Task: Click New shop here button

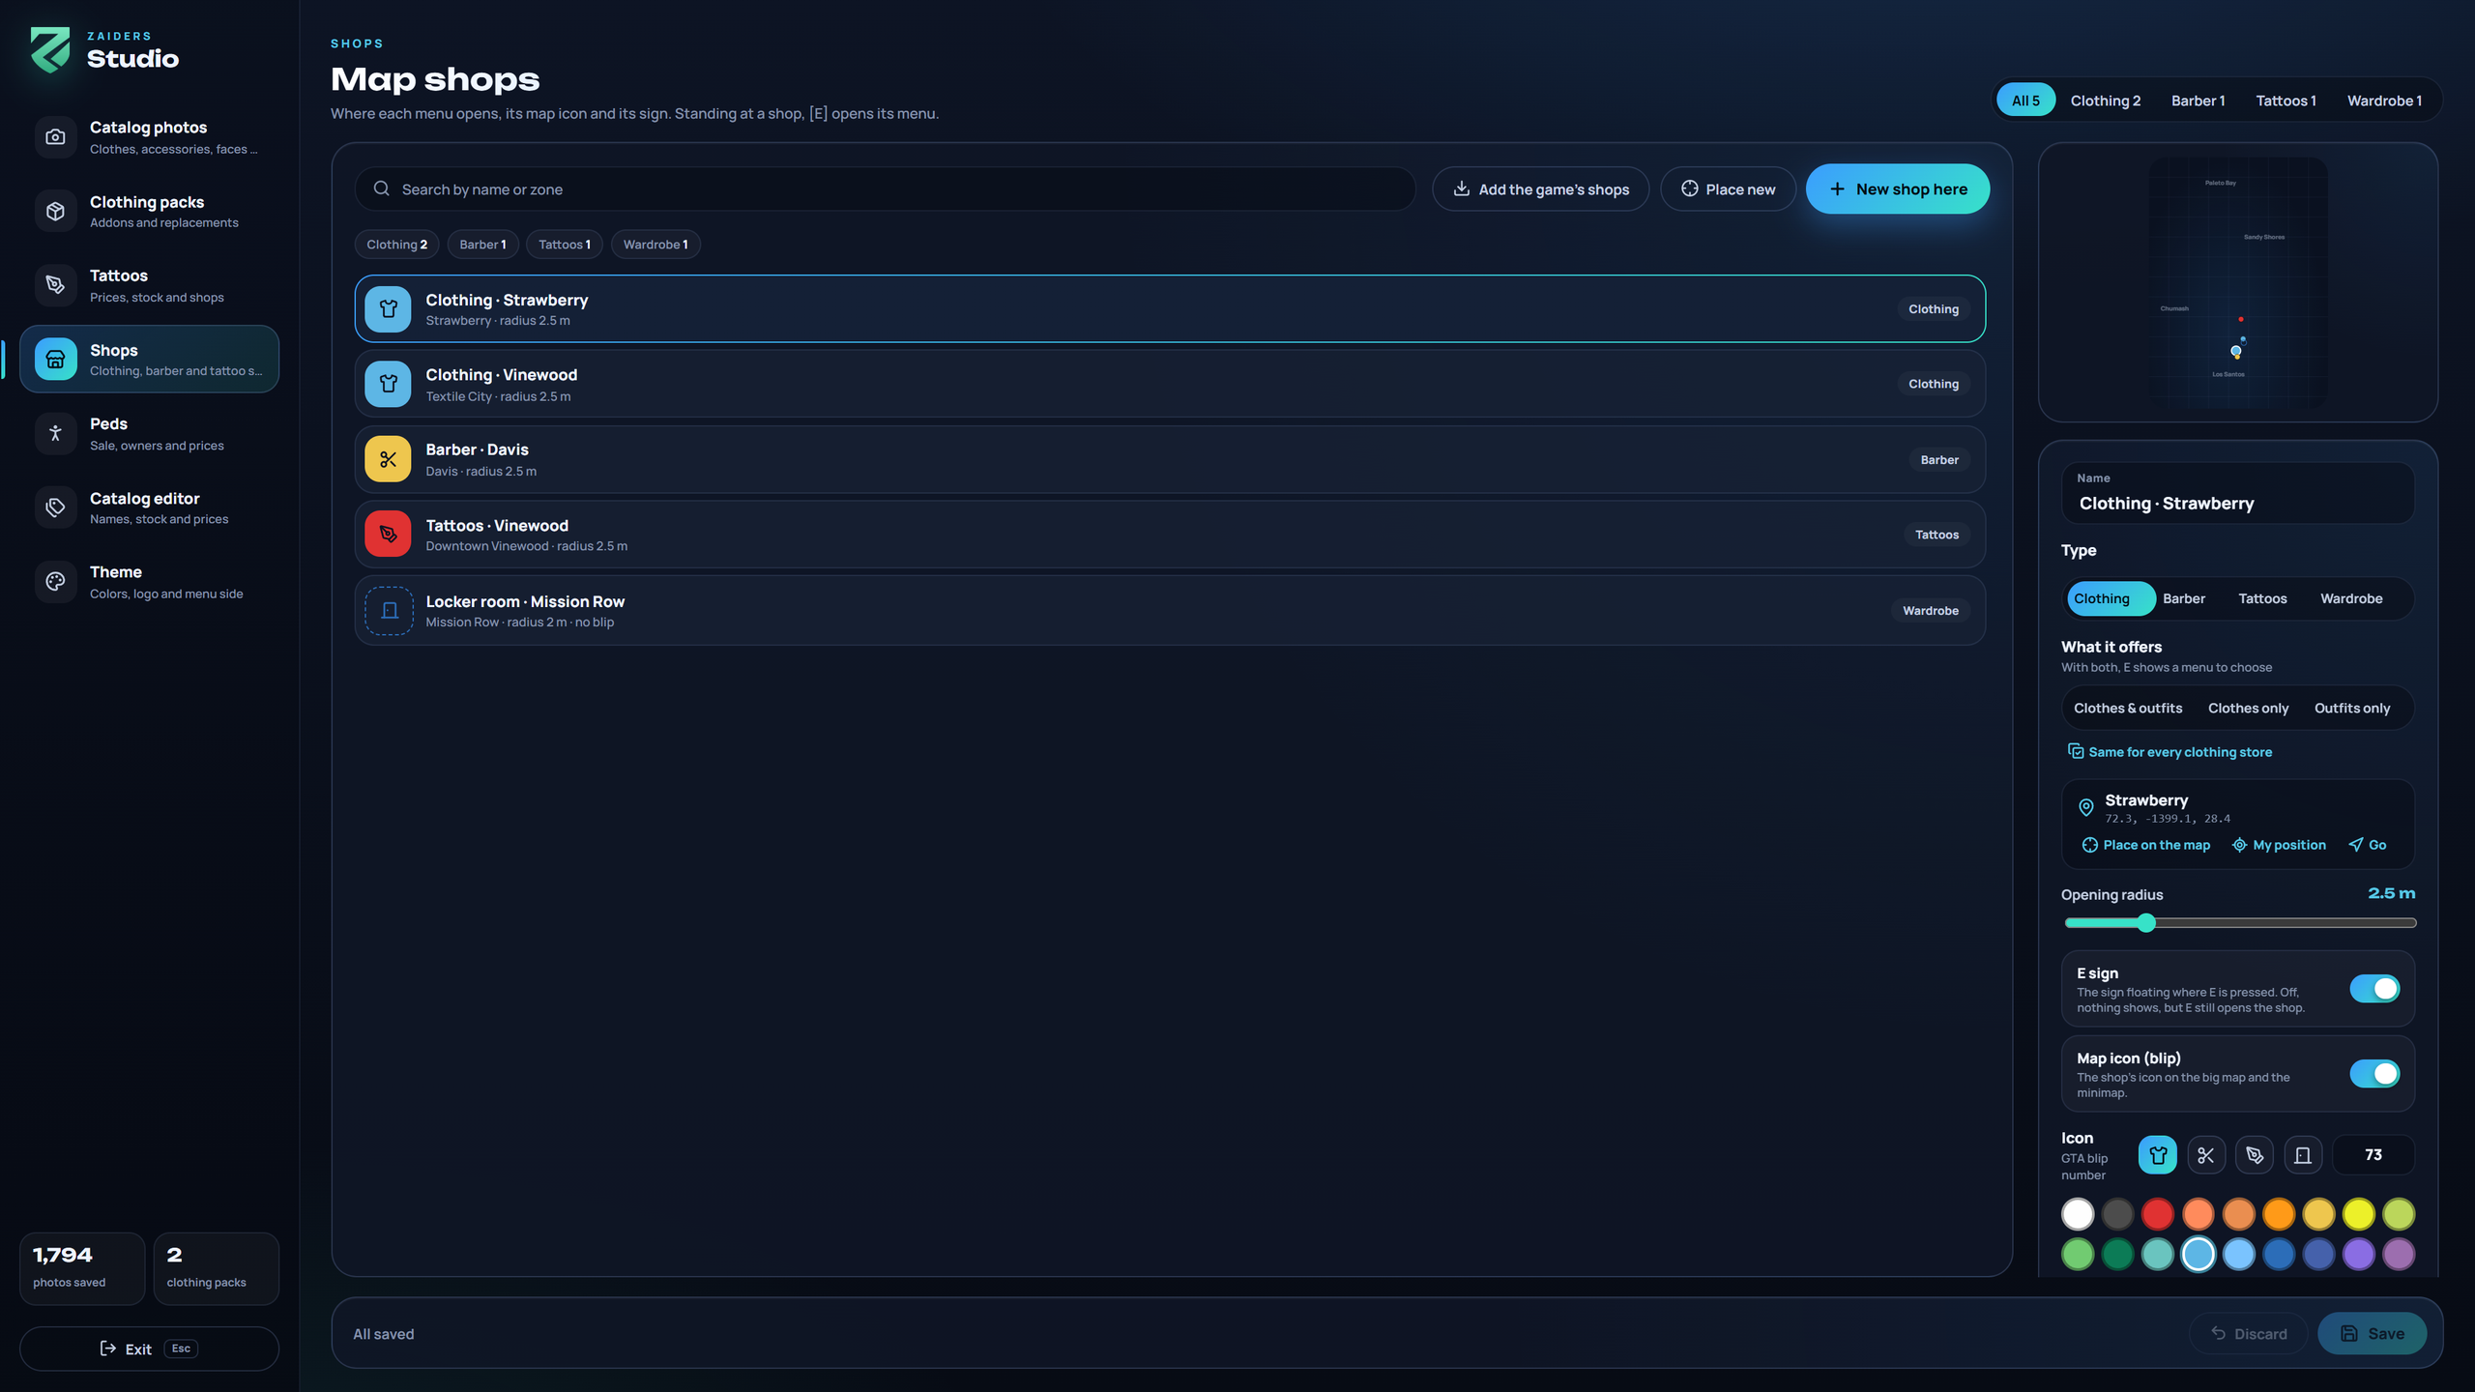Action: [x=1897, y=189]
